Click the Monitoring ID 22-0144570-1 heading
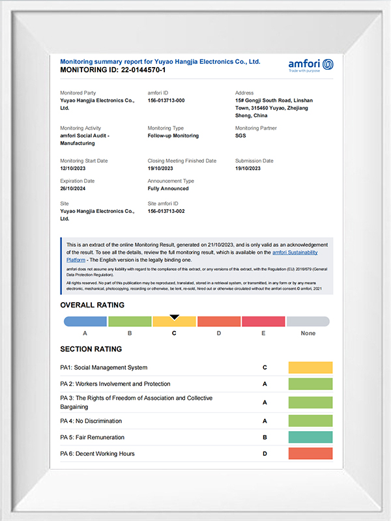This screenshot has width=391, height=521. 113,70
